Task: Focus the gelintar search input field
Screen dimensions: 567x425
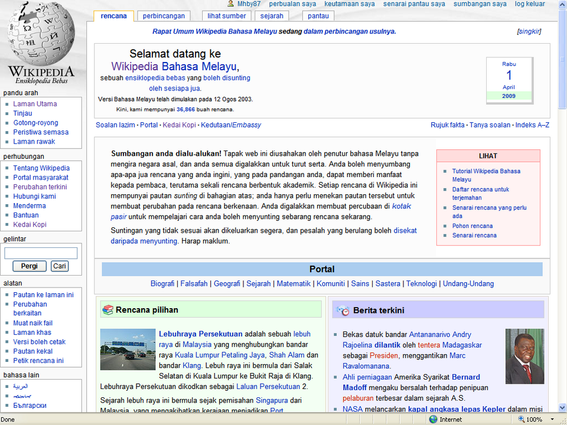Action: (41, 253)
